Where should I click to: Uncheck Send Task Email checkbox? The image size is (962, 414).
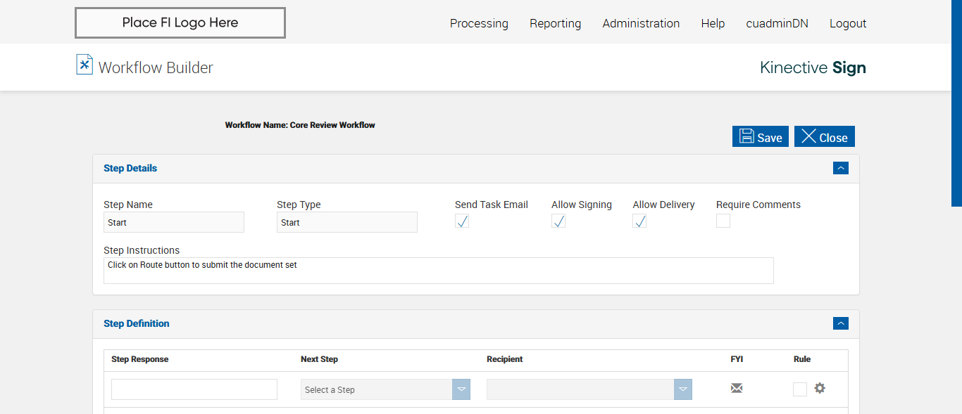point(462,221)
